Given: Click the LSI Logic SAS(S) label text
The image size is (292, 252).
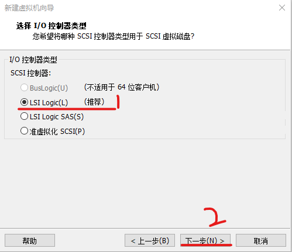Looking at the screenshot, I should pos(57,117).
